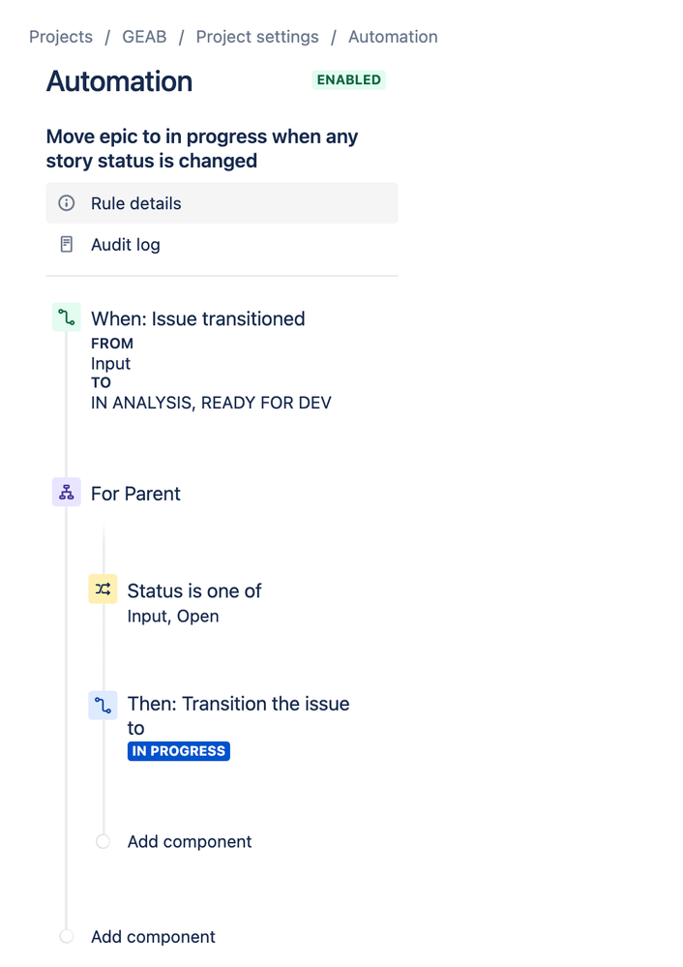This screenshot has width=683, height=967.
Task: Click the purple For Parent branch icon
Action: click(x=64, y=492)
